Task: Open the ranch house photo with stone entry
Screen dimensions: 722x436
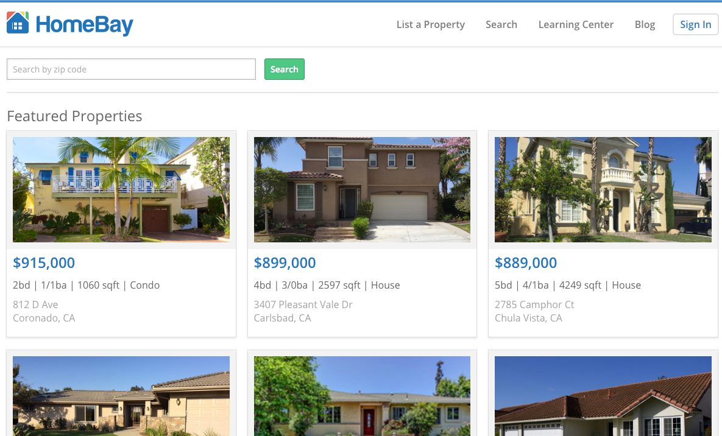Action: tap(121, 396)
